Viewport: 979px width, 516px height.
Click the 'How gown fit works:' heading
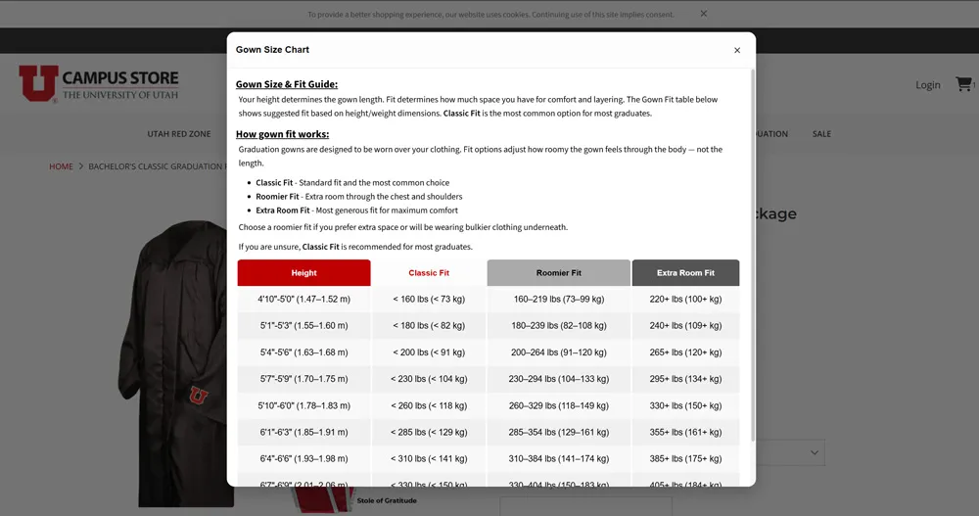pyautogui.click(x=282, y=134)
